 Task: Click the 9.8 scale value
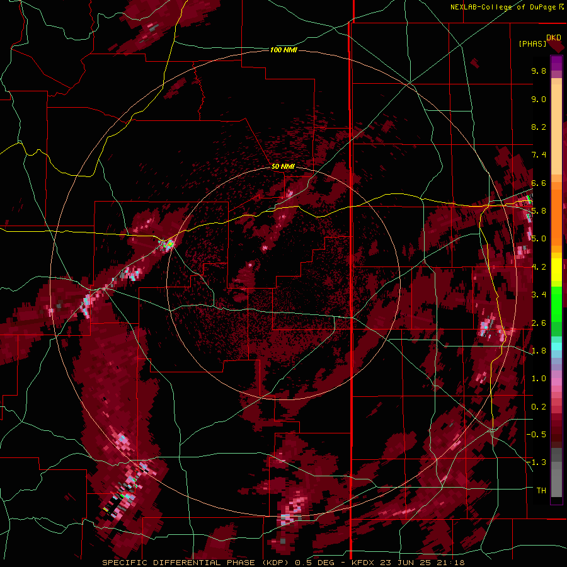coord(539,71)
